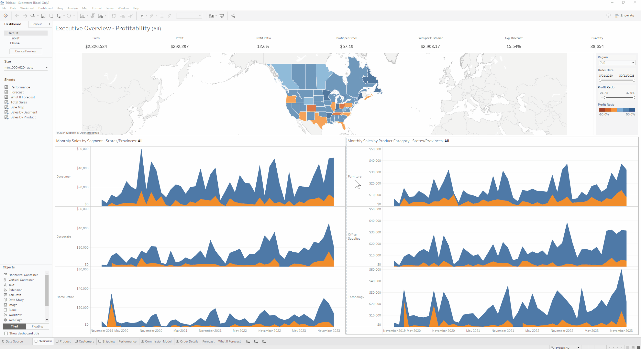
Task: Collapse the Dashboard side pane
Action: (49, 24)
